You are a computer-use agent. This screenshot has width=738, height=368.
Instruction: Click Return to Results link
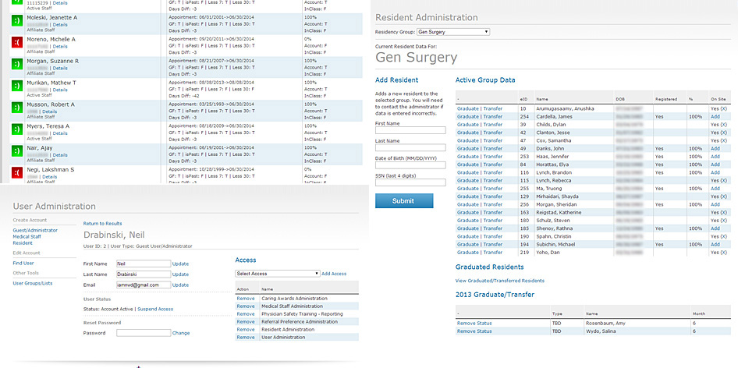[x=103, y=223]
